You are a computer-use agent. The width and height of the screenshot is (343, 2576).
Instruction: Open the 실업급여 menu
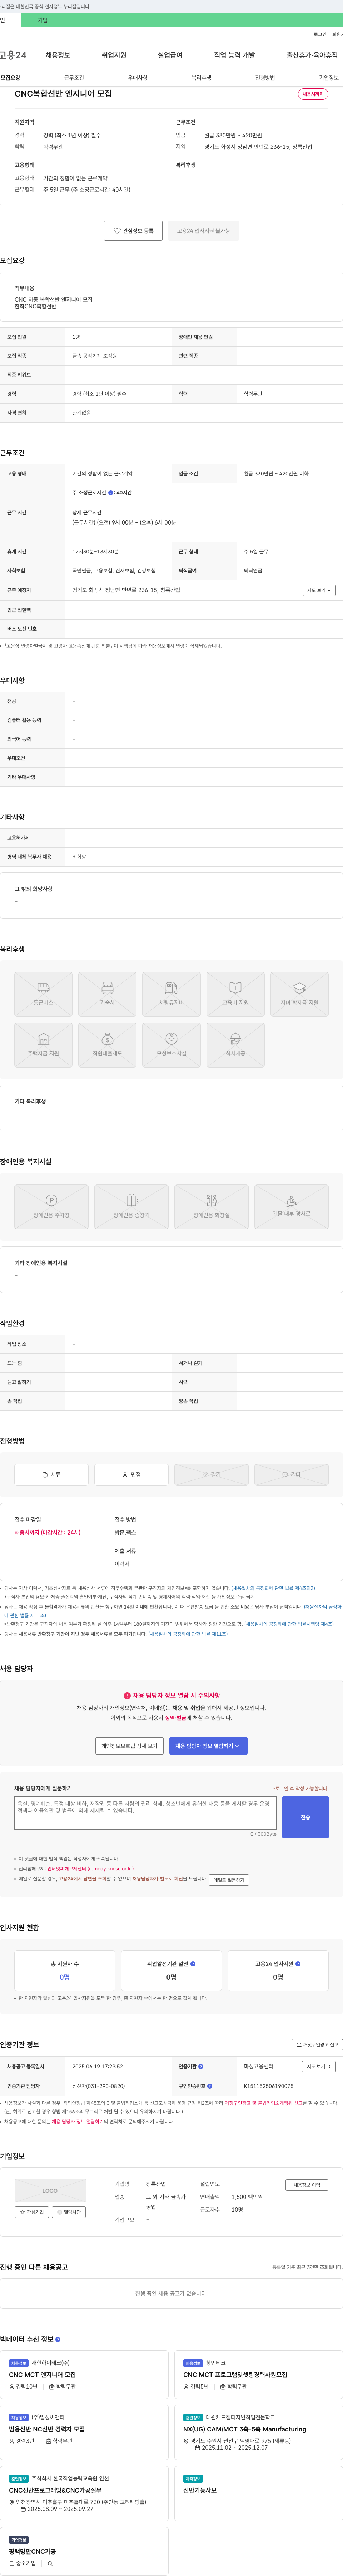(170, 55)
